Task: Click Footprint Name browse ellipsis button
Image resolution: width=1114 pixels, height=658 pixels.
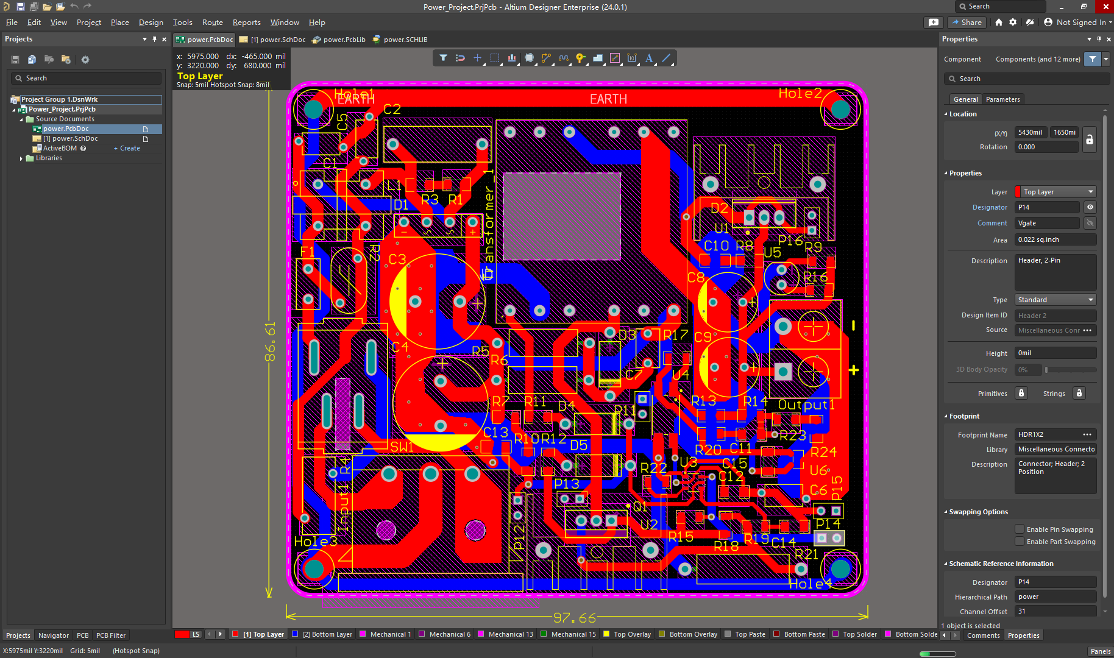Action: 1087,434
